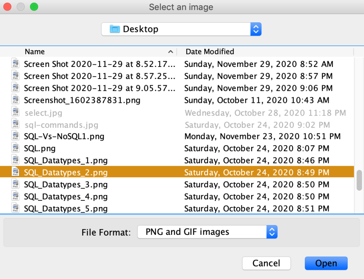364x279 pixels.
Task: Expand the File Format dropdown
Action: point(271,232)
